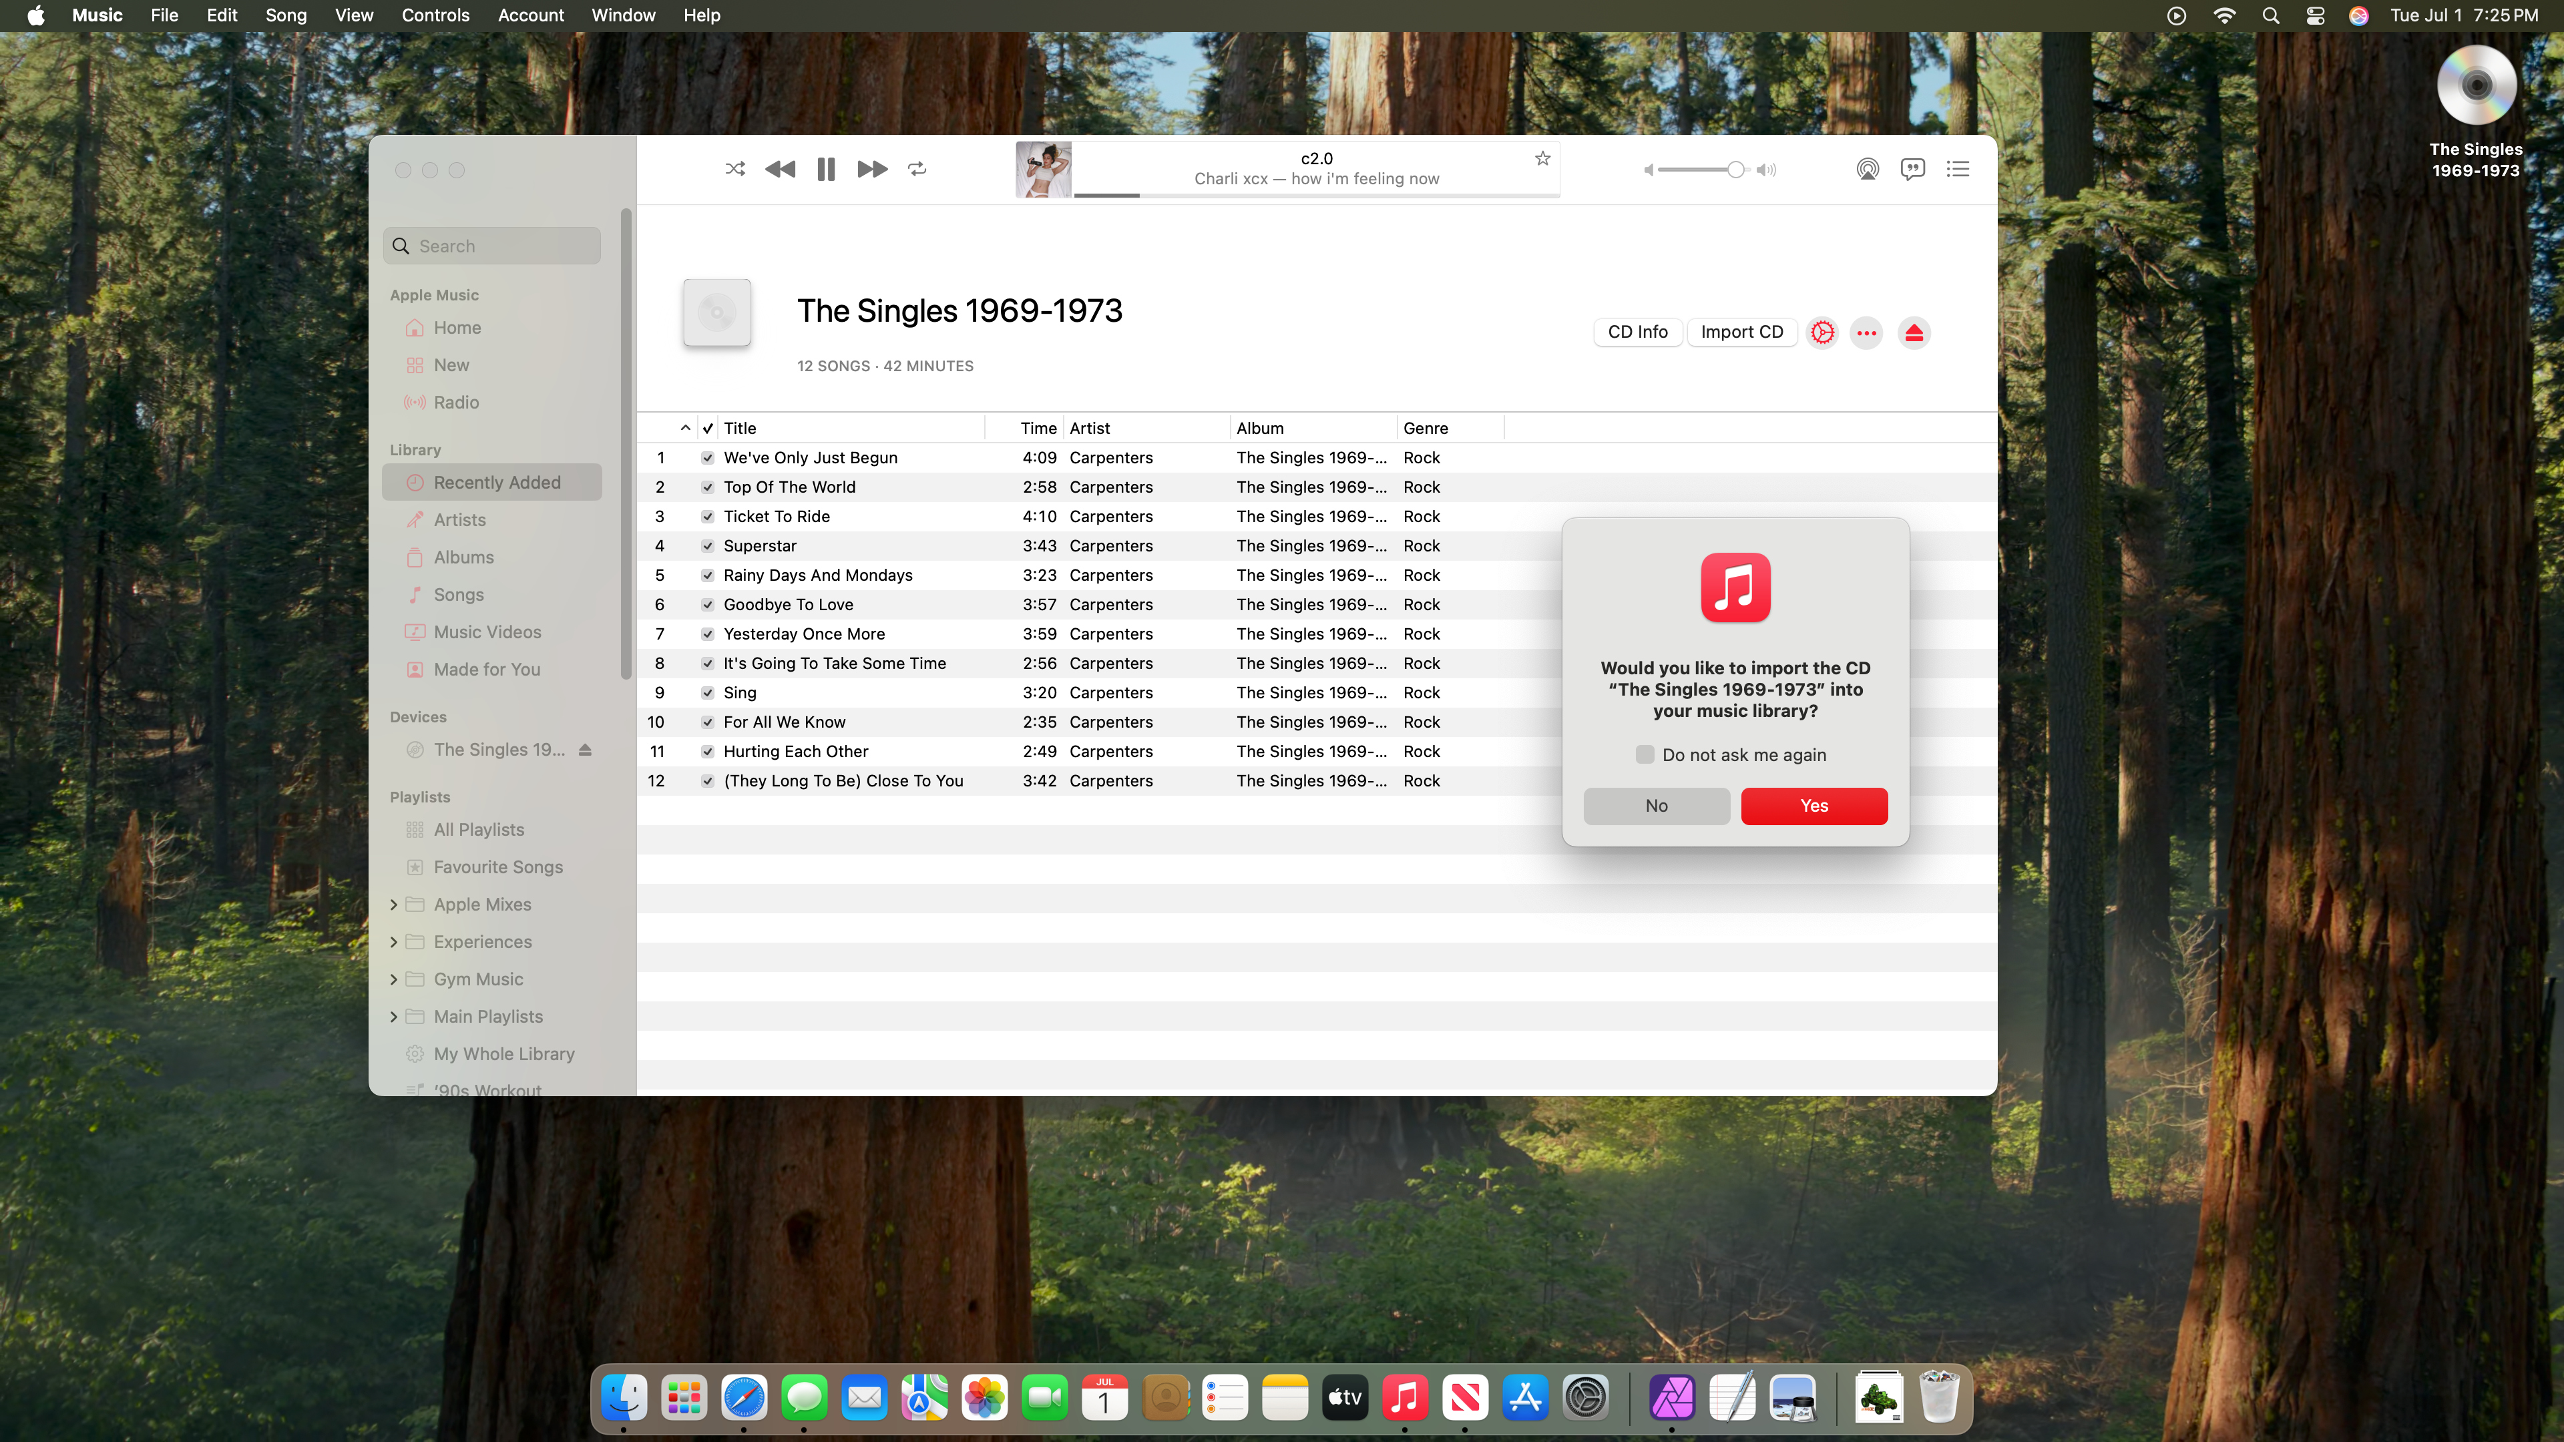Eject the CD using red eject button

pyautogui.click(x=1913, y=332)
